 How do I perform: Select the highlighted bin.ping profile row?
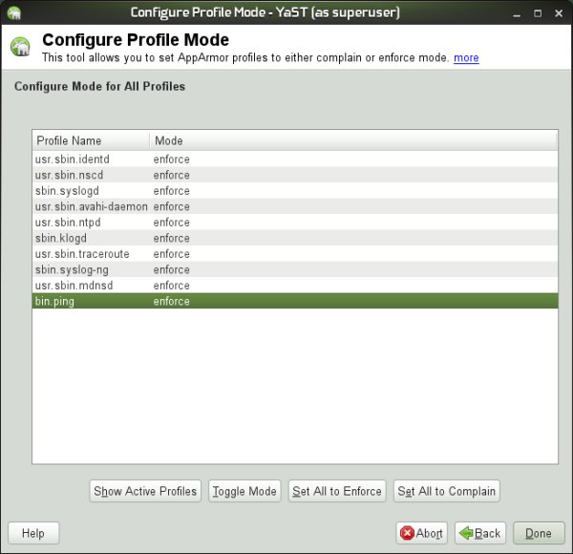(x=295, y=301)
